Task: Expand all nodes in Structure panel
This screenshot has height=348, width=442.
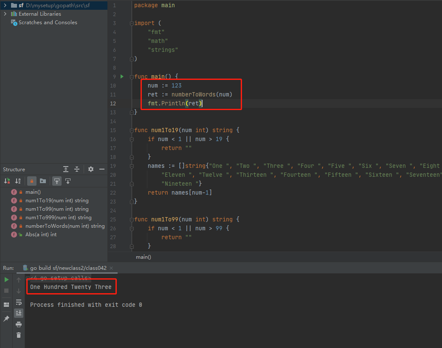Action: (66, 169)
